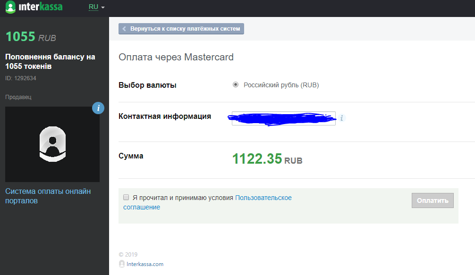Check the user agreement acceptance checkbox
Viewport: 475px width, 275px height.
(x=126, y=197)
